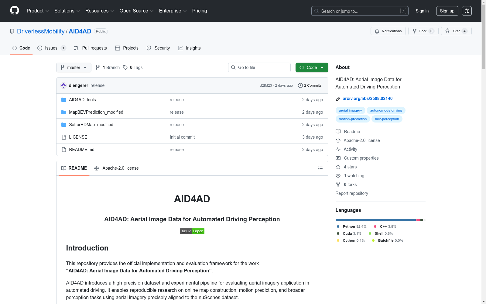Click the Sign in link

coord(422,11)
